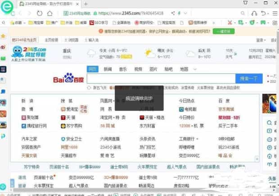
Task: Click the 主页修复 link
Action: pyautogui.click(x=51, y=40)
